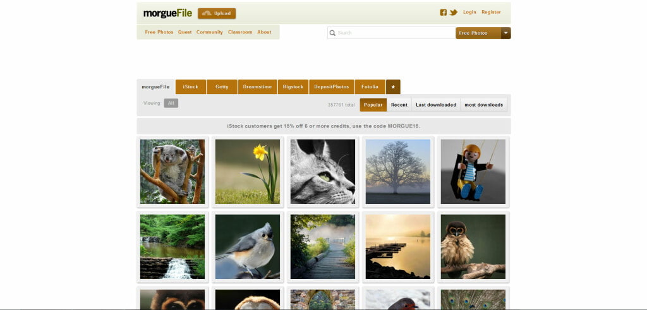Click the Login link

click(x=469, y=12)
